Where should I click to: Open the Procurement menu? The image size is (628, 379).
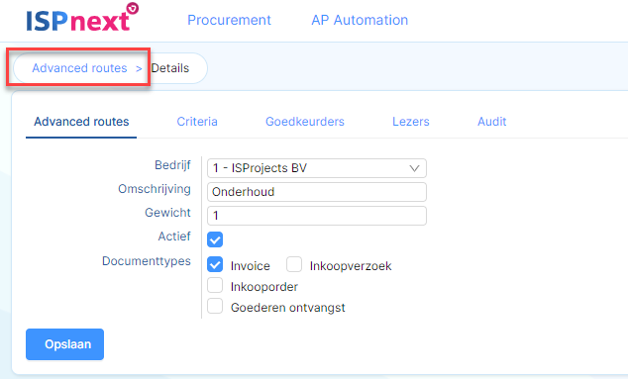click(x=229, y=20)
